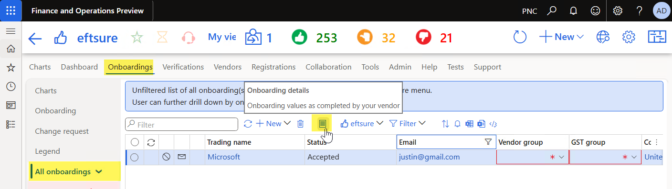Open the Vendors tab
The image size is (672, 189).
[228, 67]
